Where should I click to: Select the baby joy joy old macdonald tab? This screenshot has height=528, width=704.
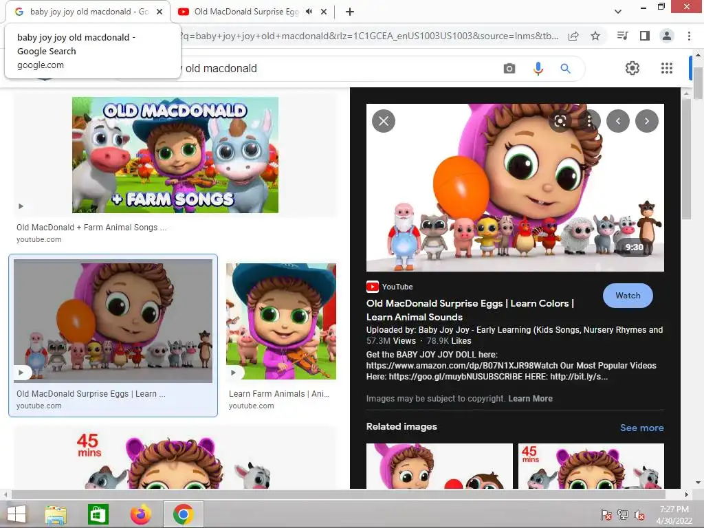pos(87,12)
